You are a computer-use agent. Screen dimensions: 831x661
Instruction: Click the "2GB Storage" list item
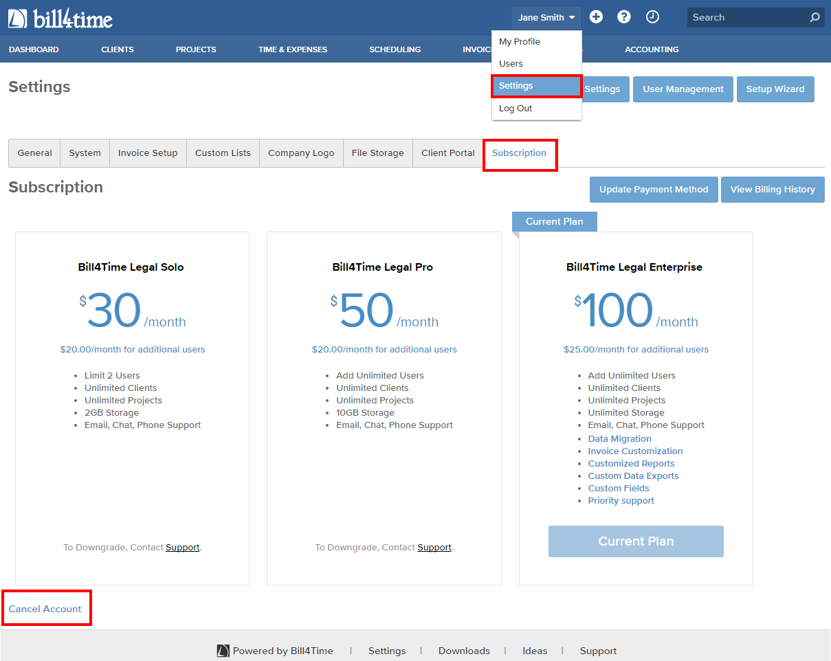[x=112, y=413]
